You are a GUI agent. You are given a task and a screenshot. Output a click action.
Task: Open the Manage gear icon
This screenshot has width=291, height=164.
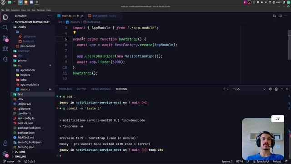(5, 154)
